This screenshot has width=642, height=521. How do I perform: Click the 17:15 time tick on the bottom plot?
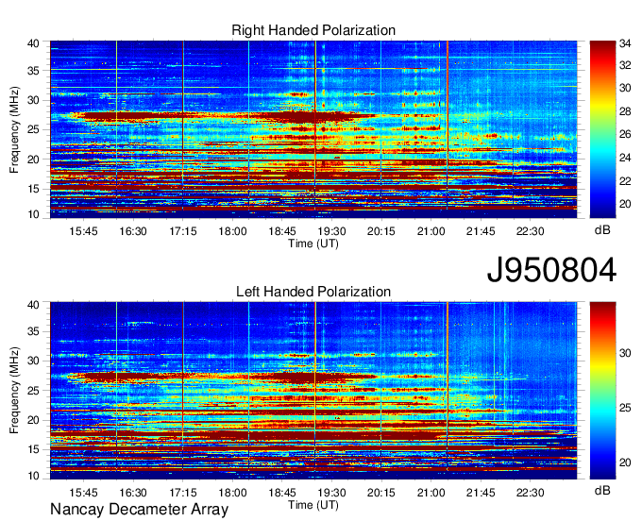tap(183, 493)
